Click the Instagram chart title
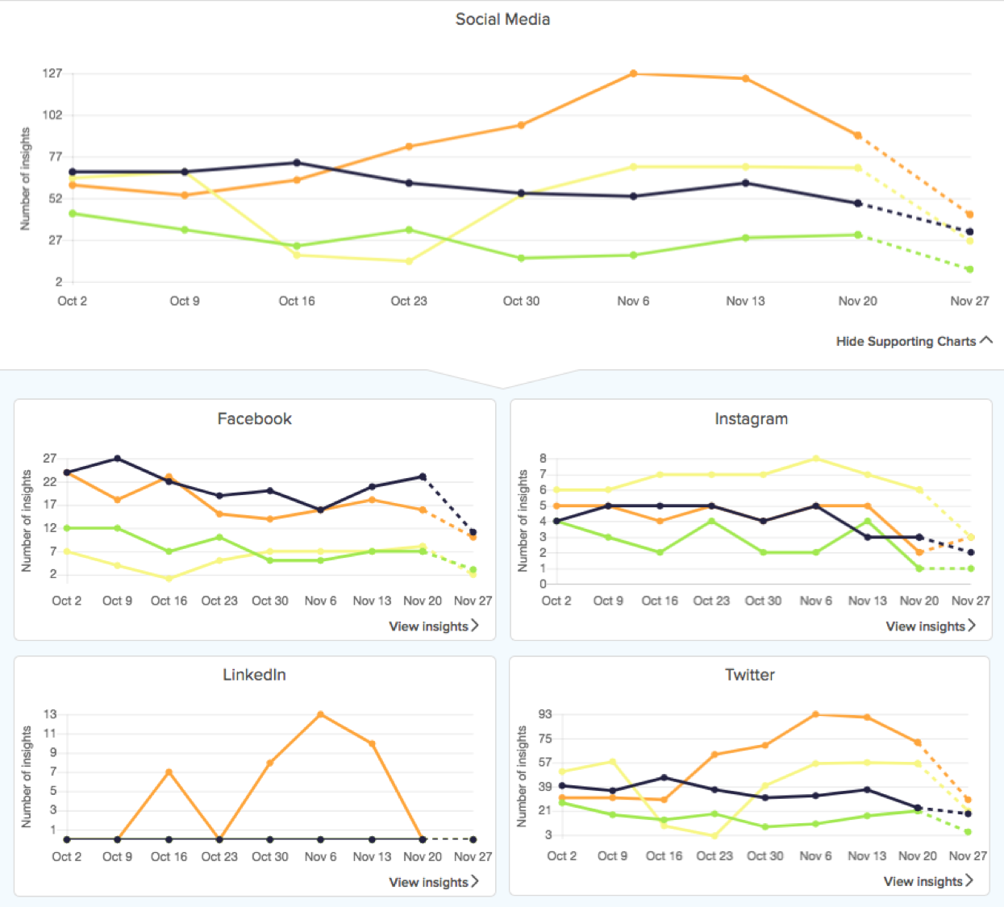Viewport: 1004px width, 907px height. (x=751, y=418)
